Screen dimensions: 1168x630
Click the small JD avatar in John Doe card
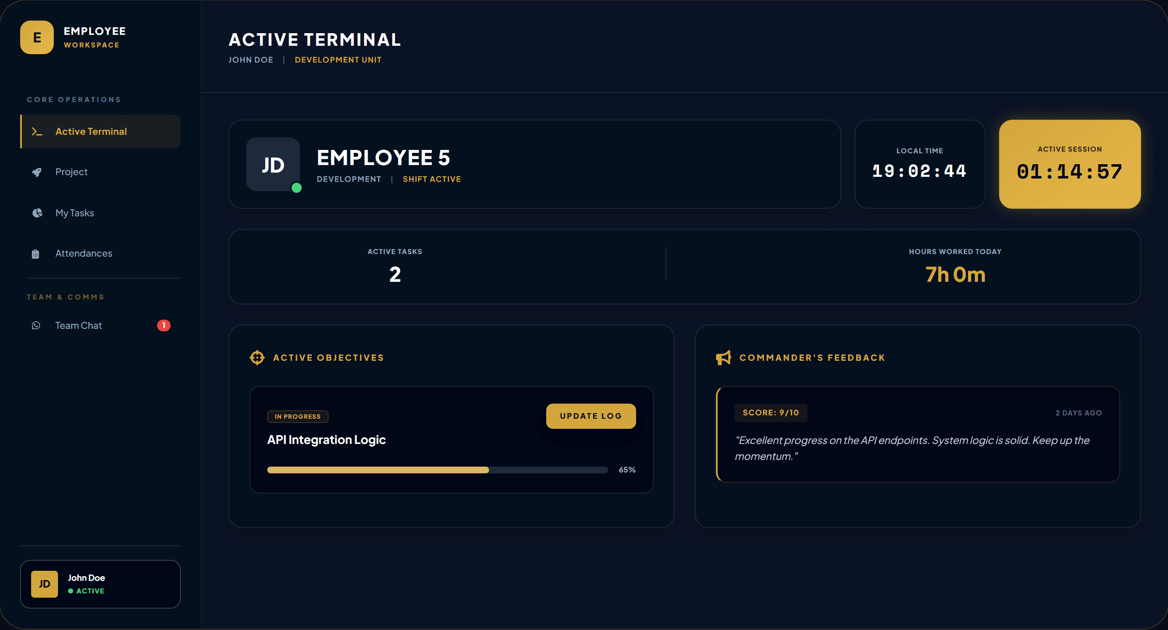[45, 584]
